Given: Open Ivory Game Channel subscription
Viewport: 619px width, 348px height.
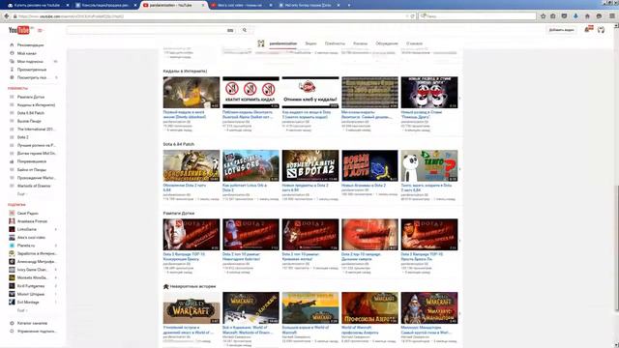Looking at the screenshot, I should click(x=33, y=270).
